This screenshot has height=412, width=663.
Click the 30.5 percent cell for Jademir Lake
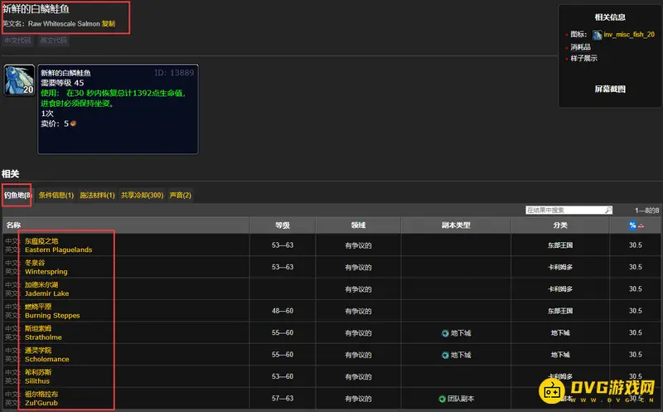point(635,289)
